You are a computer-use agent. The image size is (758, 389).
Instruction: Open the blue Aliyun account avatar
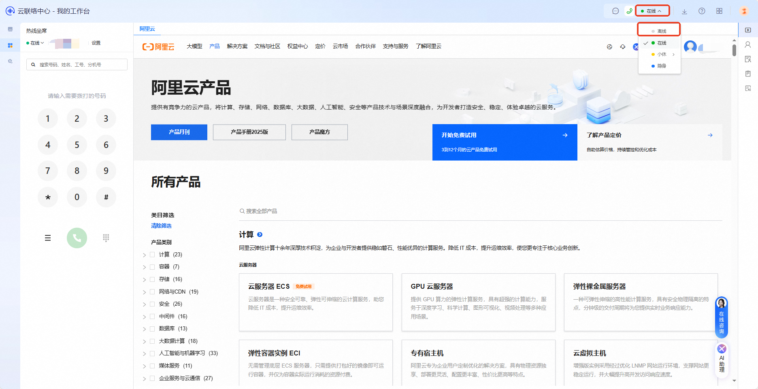tap(690, 47)
